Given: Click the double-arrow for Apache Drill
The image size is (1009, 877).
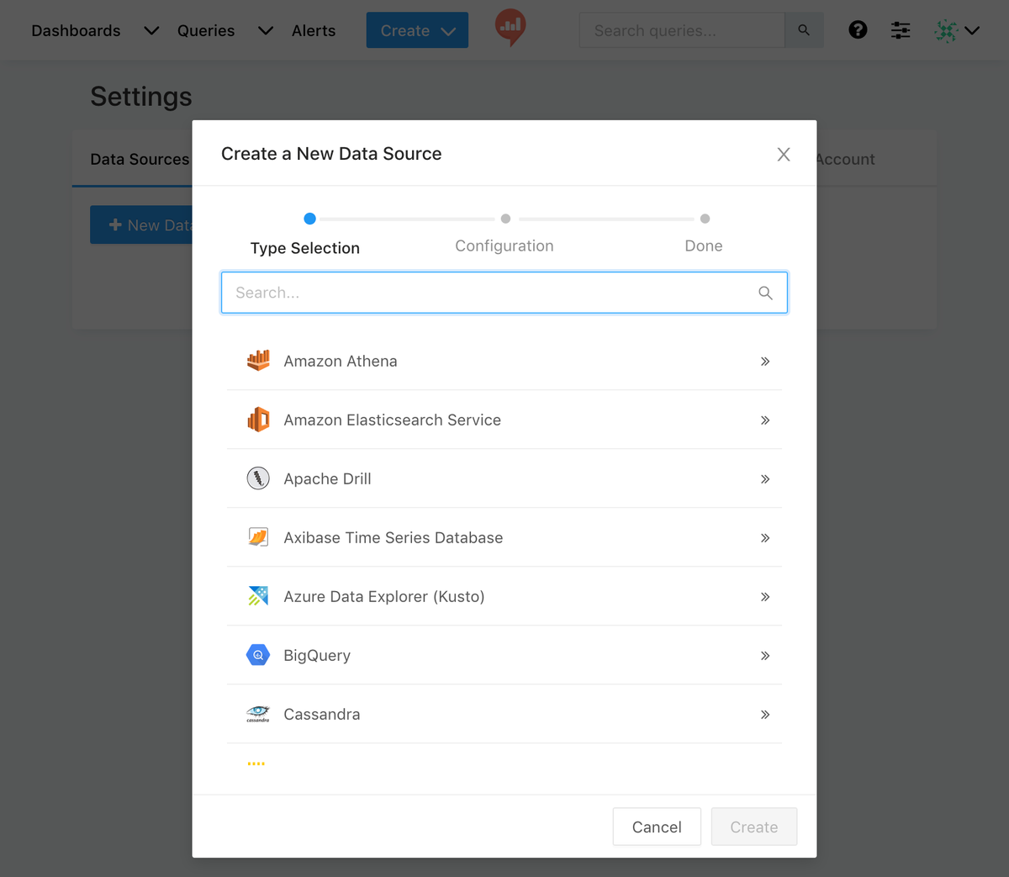Looking at the screenshot, I should coord(765,478).
